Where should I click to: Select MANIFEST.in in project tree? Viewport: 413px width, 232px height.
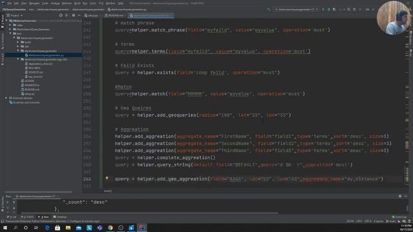coord(30,85)
